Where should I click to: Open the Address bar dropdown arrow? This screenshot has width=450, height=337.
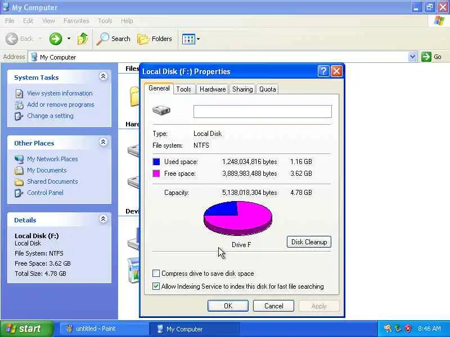pos(412,57)
